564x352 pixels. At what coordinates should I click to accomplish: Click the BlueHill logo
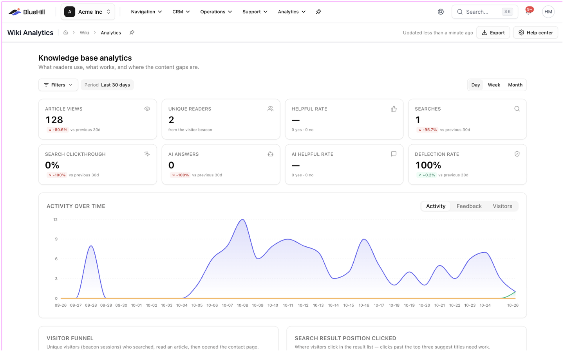[x=27, y=12]
